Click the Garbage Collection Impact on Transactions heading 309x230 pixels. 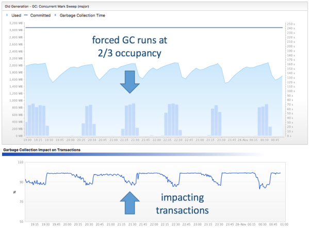(42, 150)
